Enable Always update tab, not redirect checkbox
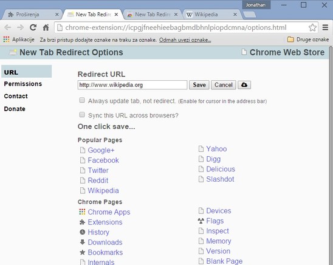This screenshot has height=265, width=333. [82, 100]
